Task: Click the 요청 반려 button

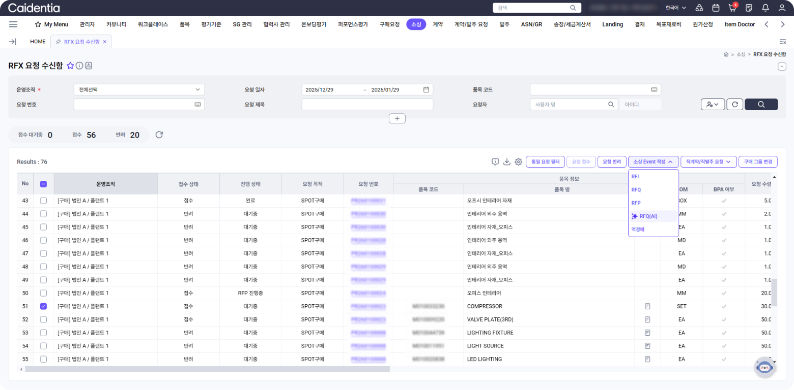Action: click(x=611, y=161)
